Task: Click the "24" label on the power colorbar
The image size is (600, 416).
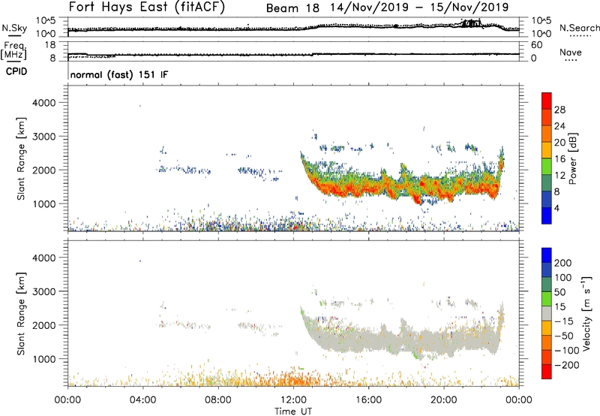Action: [x=559, y=126]
